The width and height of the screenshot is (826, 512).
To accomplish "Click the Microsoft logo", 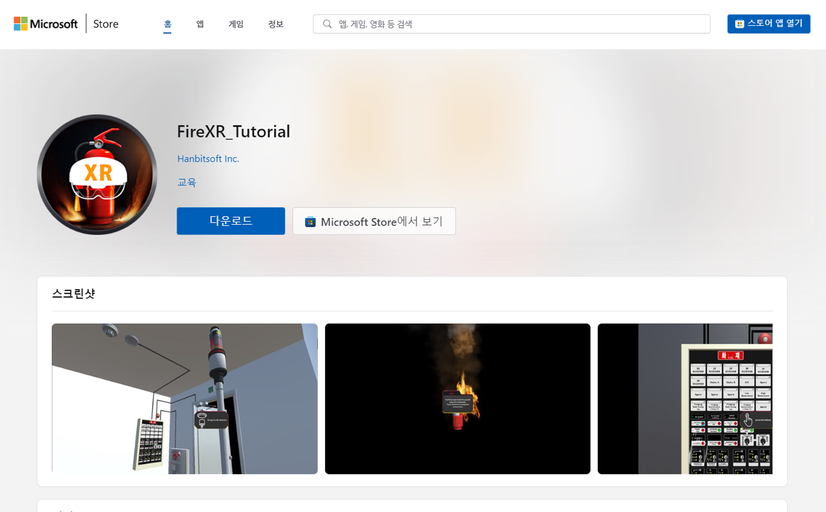I will (45, 24).
